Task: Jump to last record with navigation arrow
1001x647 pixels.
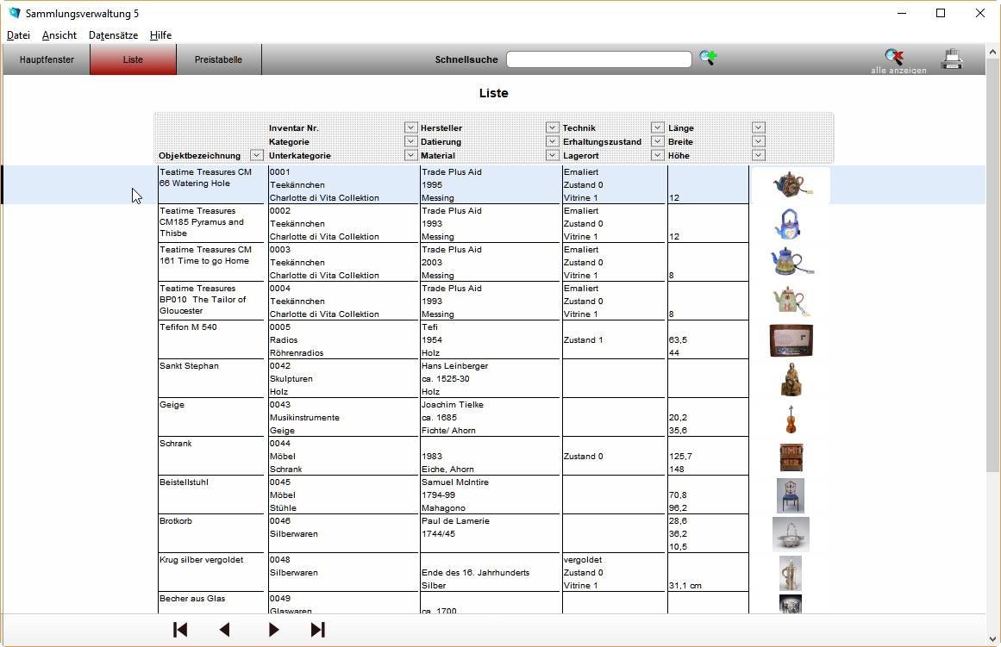Action: (317, 630)
